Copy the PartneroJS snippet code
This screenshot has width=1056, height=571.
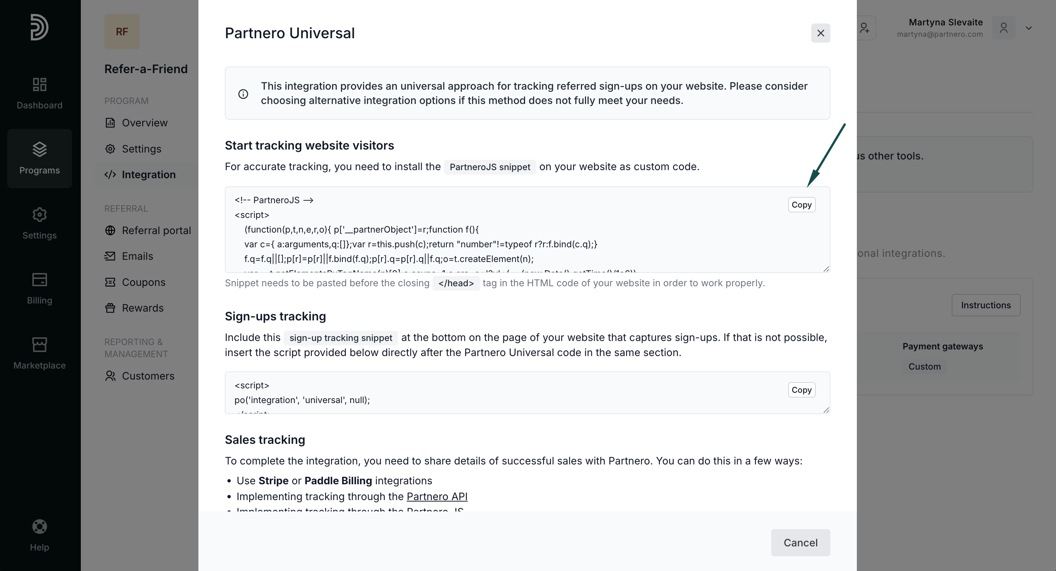[x=801, y=205]
